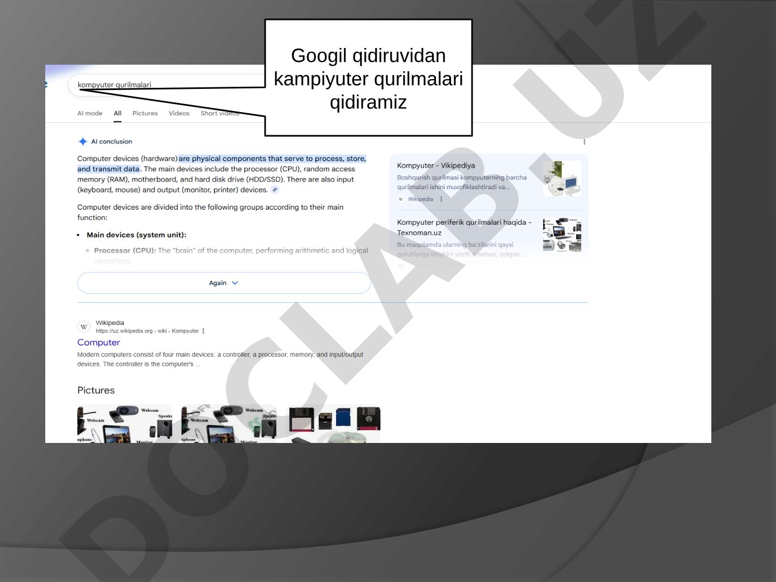Click the Wikipedia favicon in source card
The height and width of the screenshot is (582, 776).
[x=400, y=199]
